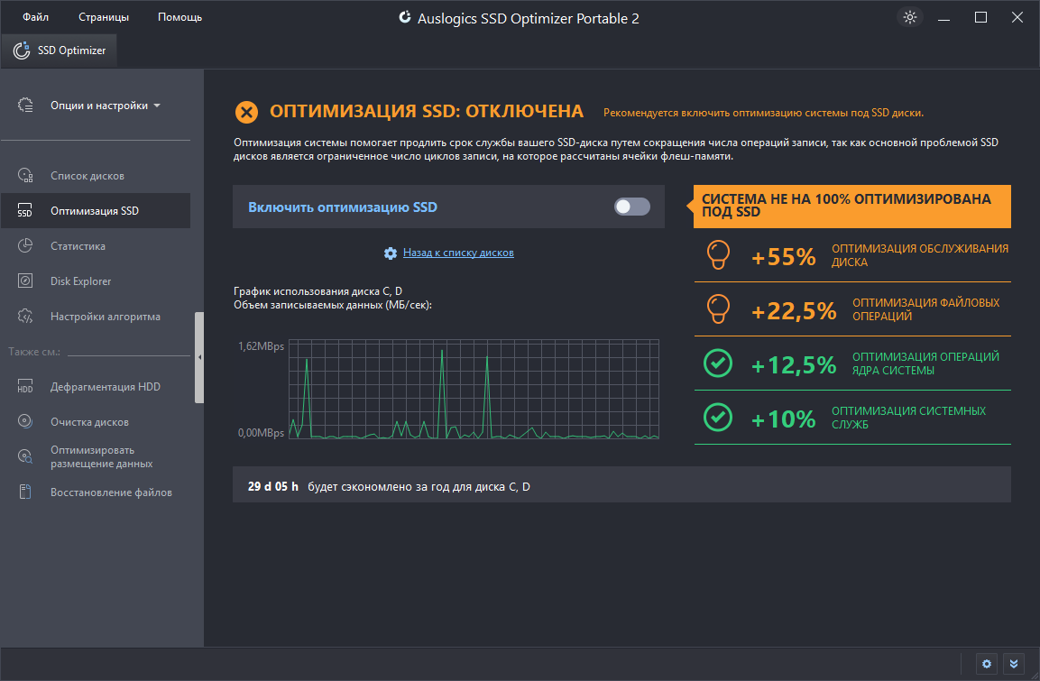This screenshot has height=681, width=1040.
Task: Go to Статистика page
Action: [x=96, y=246]
